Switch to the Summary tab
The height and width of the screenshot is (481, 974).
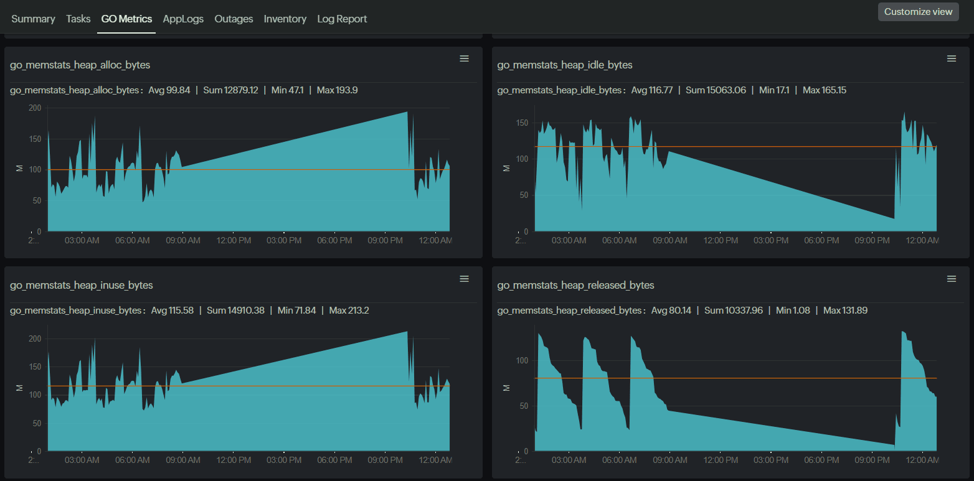pyautogui.click(x=33, y=19)
